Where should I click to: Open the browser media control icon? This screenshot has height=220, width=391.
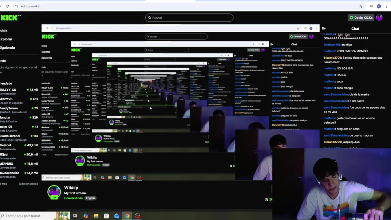[371, 6]
